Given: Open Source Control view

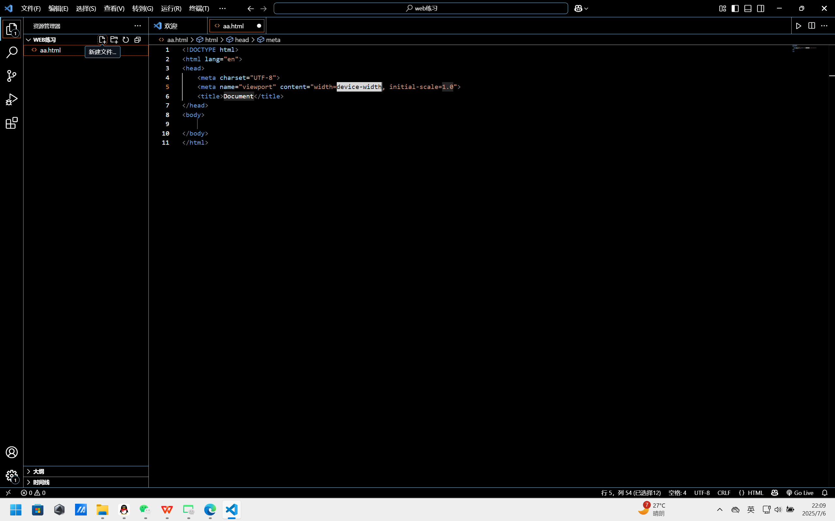Looking at the screenshot, I should 12,76.
